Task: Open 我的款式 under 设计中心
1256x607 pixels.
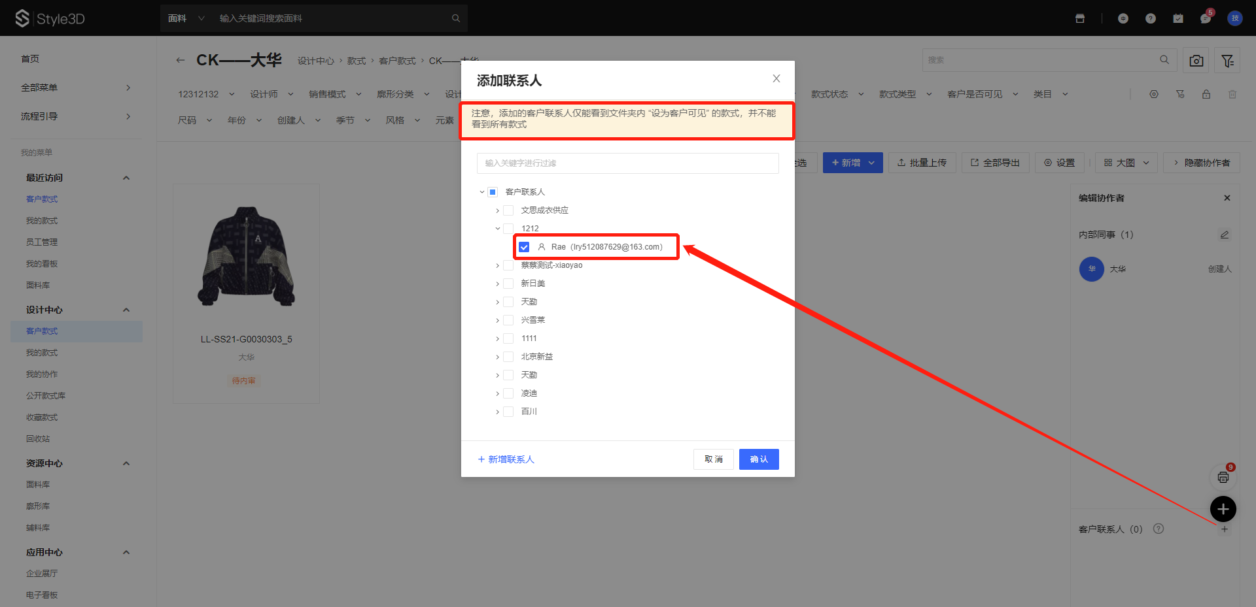Action: 42,353
